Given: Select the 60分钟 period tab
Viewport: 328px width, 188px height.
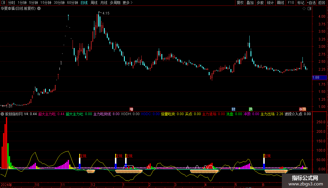Looking at the screenshot, I should tap(73, 3).
